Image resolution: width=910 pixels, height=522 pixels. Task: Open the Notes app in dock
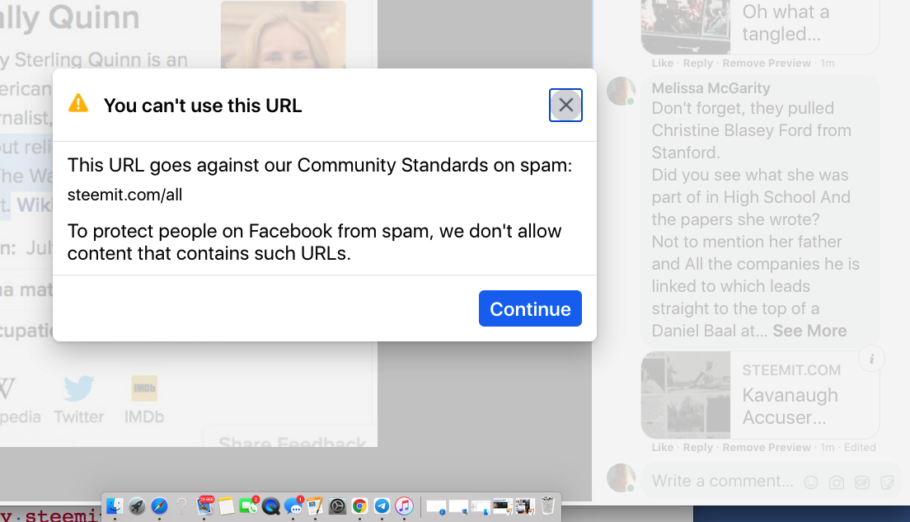[227, 506]
